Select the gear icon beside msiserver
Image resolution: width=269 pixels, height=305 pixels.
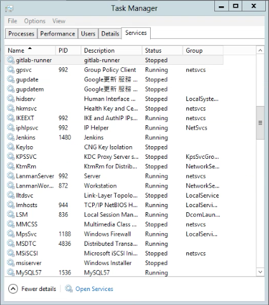(11, 262)
